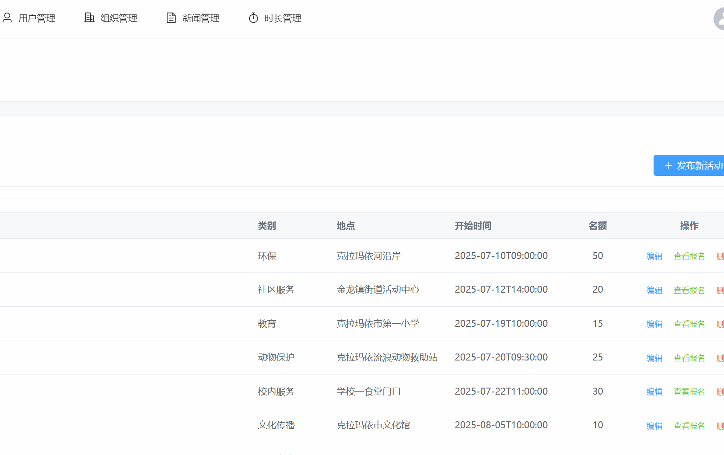Delete the 环保 activity row
The image size is (724, 455).
point(720,256)
